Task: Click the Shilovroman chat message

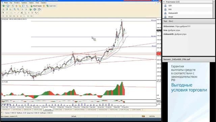Action: pyautogui.click(x=177, y=26)
